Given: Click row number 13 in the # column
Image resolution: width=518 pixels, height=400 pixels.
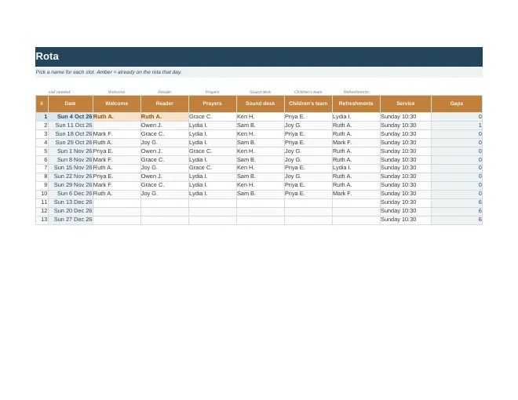Looking at the screenshot, I should [42, 219].
